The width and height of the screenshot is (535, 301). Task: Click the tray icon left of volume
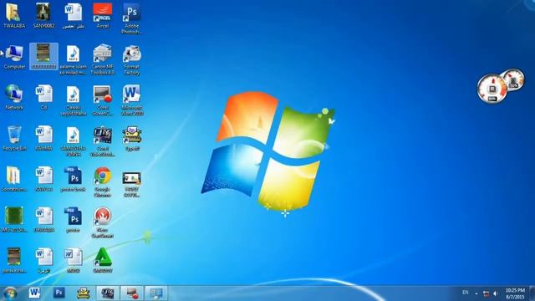tap(487, 293)
